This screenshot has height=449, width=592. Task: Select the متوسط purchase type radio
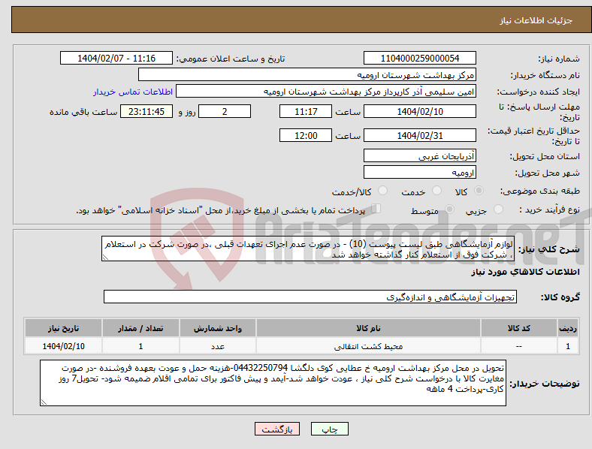click(x=450, y=209)
